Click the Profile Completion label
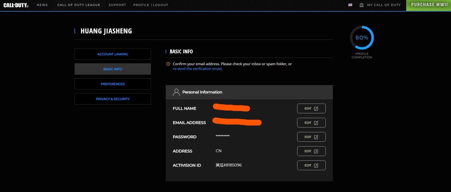 362,56
